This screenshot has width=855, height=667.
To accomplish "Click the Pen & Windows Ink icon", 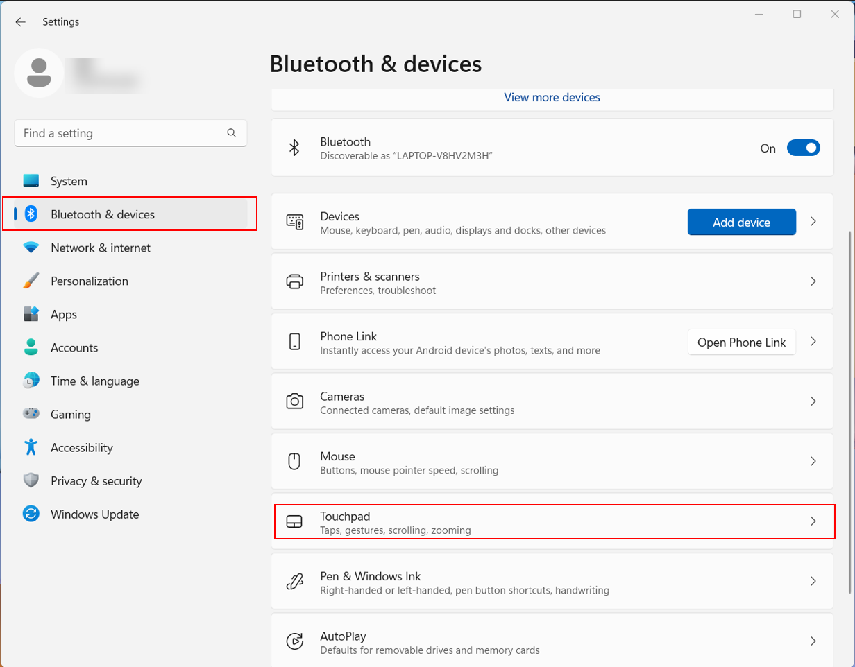I will [294, 581].
